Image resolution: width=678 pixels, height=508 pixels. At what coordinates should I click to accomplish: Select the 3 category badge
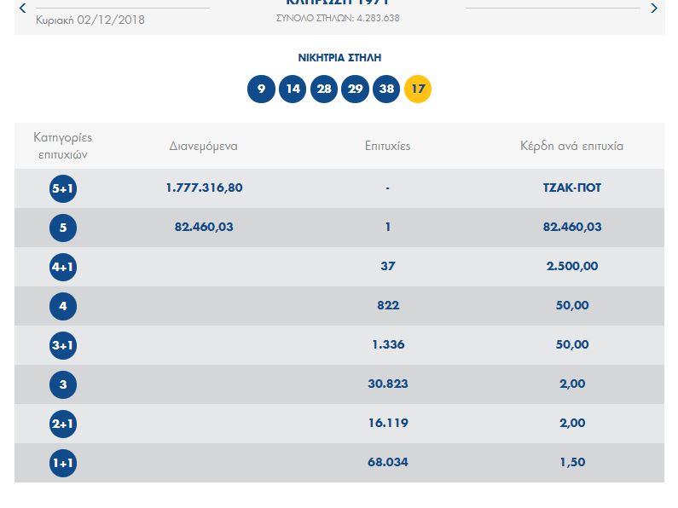63,384
